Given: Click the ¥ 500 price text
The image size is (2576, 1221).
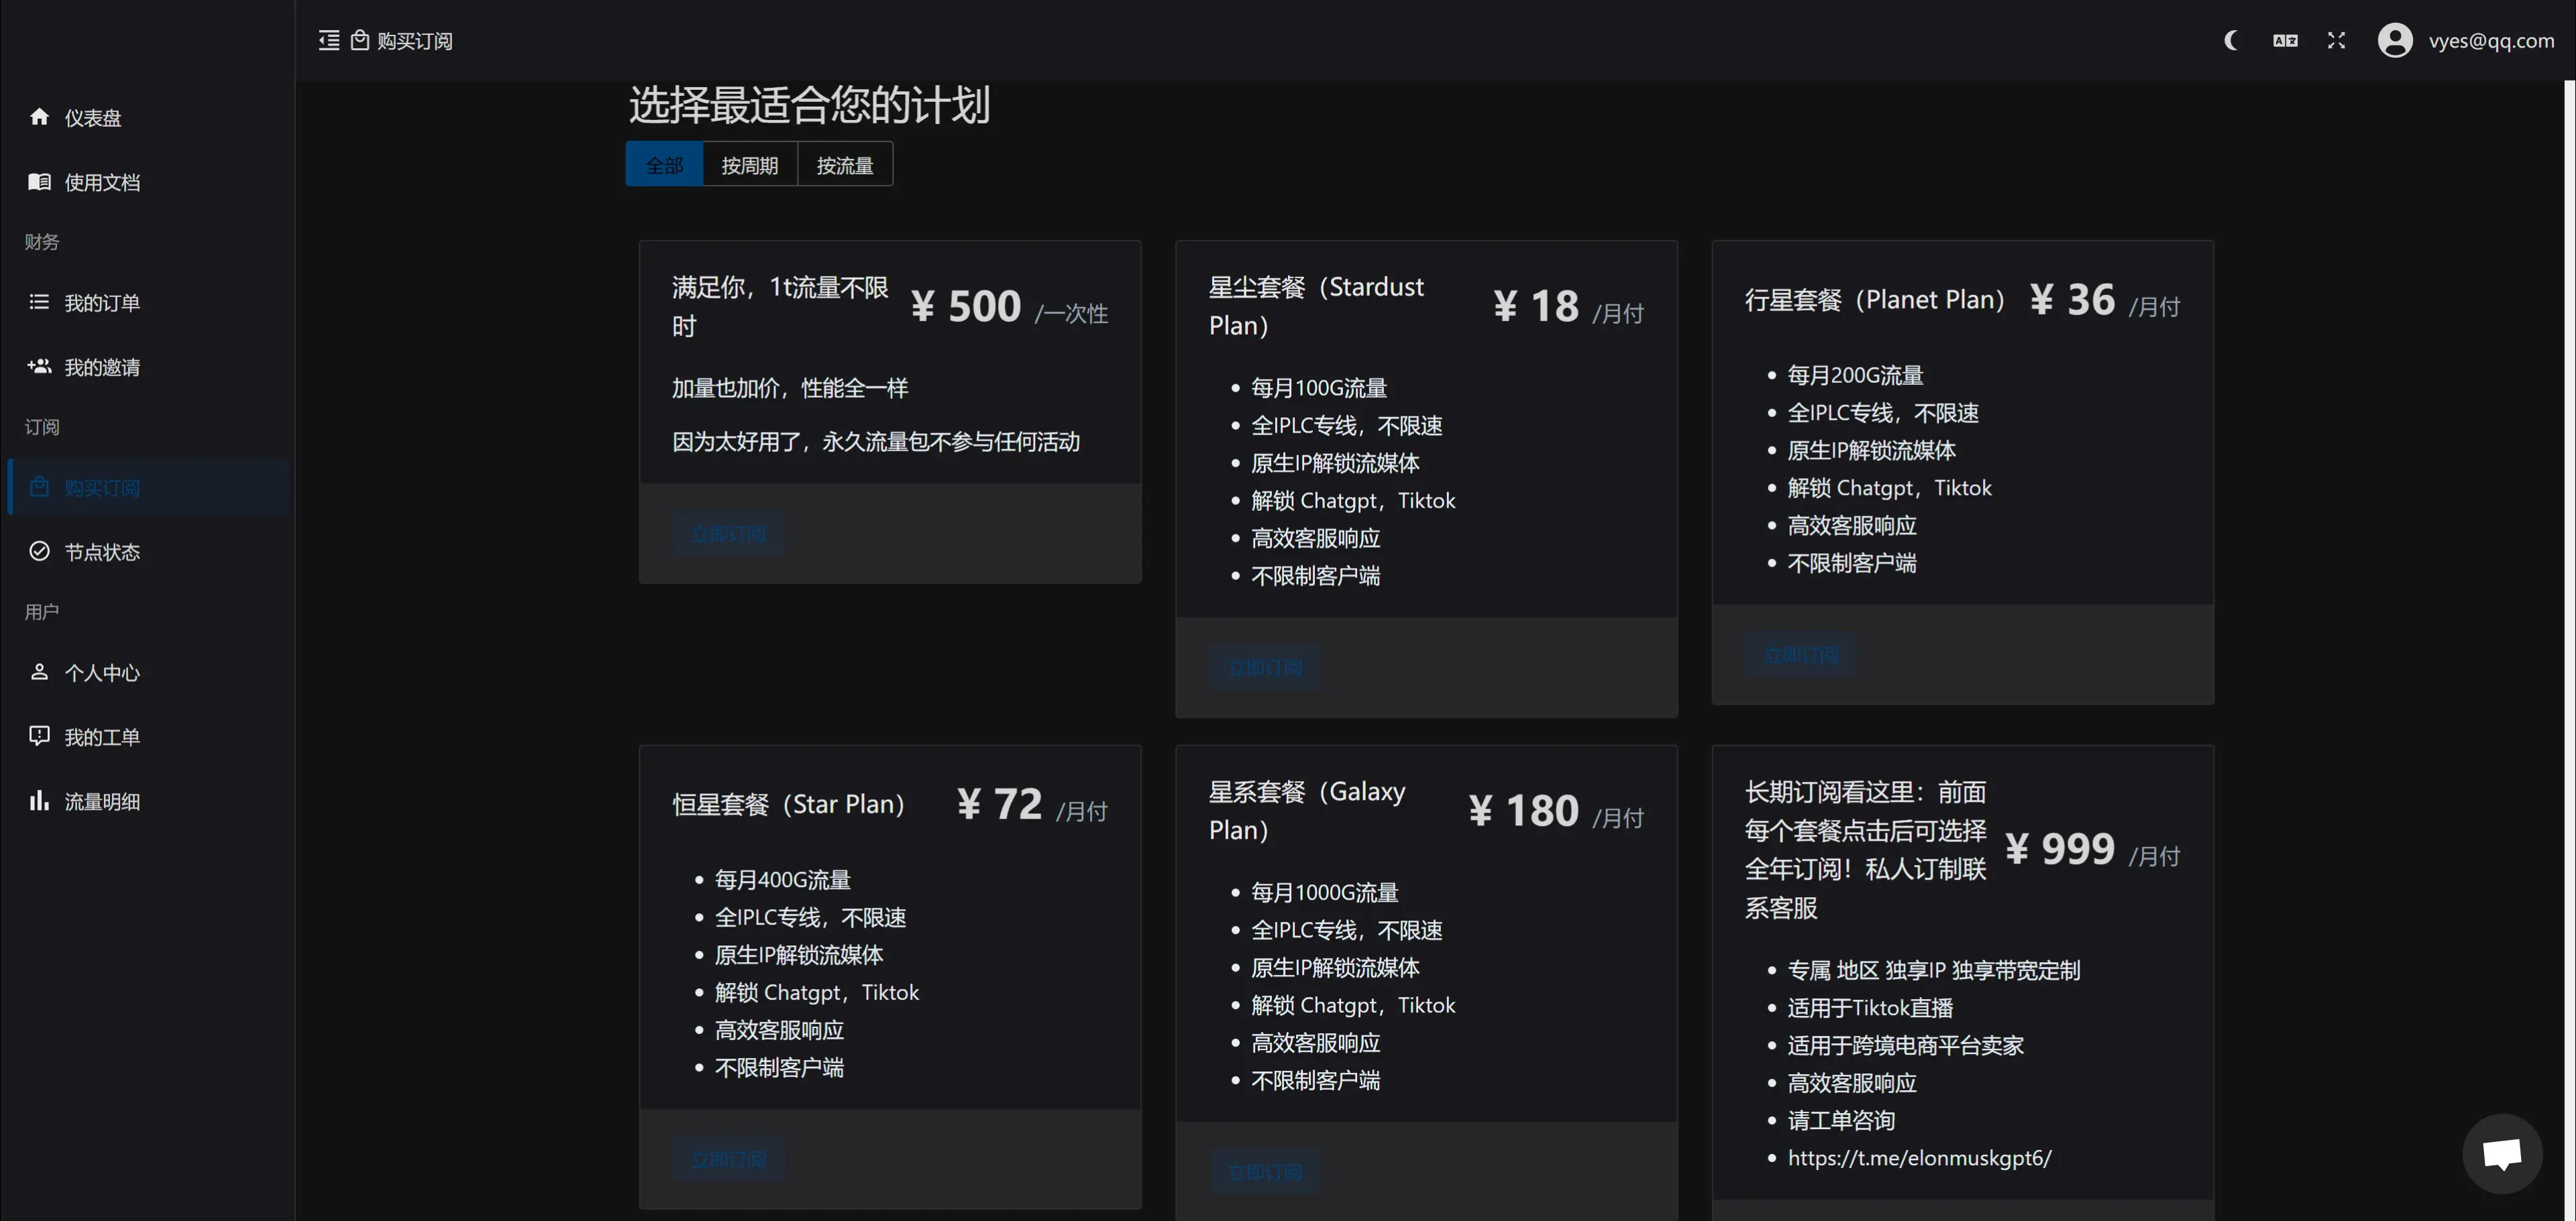Looking at the screenshot, I should pyautogui.click(x=965, y=305).
